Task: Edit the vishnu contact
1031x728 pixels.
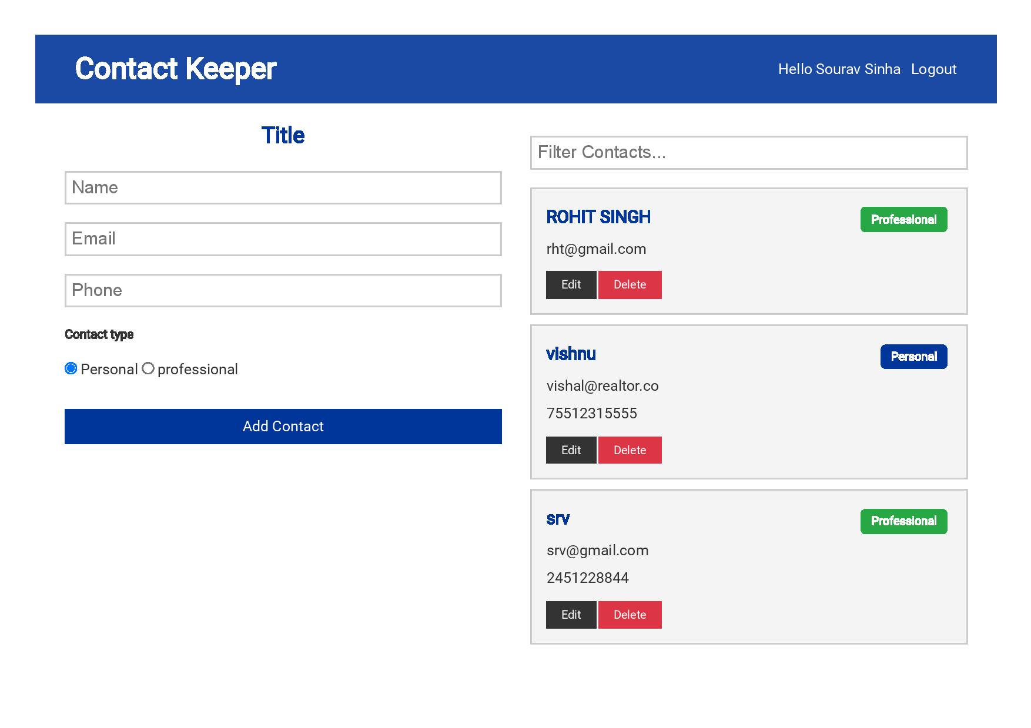Action: [571, 450]
